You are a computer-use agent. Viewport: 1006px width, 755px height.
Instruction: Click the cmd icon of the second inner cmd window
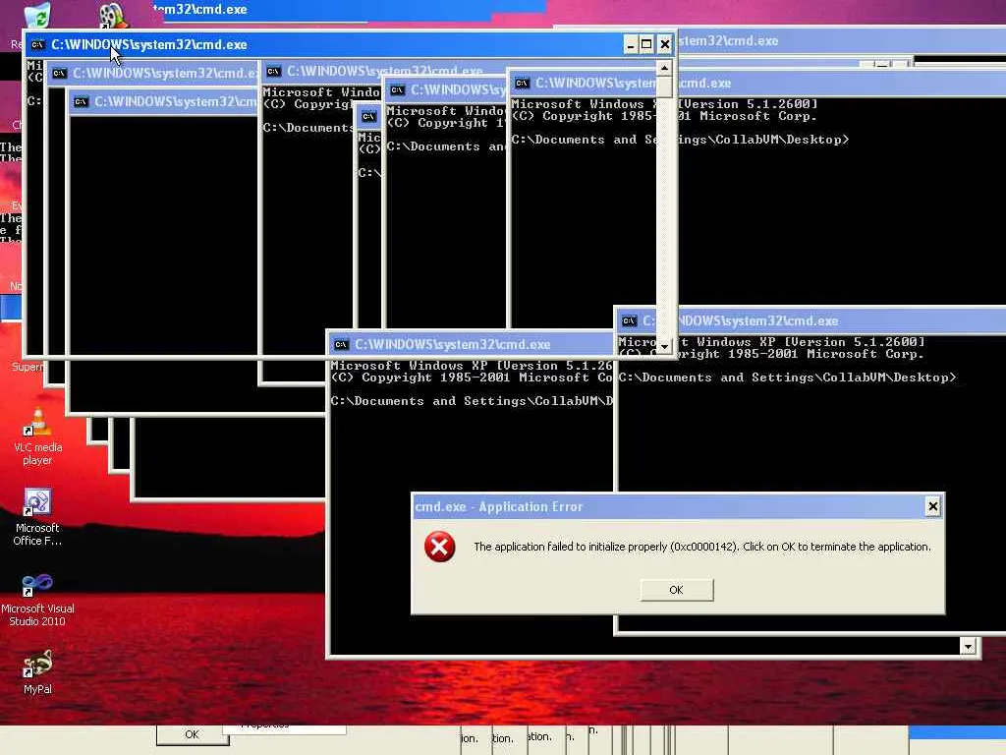pyautogui.click(x=59, y=73)
